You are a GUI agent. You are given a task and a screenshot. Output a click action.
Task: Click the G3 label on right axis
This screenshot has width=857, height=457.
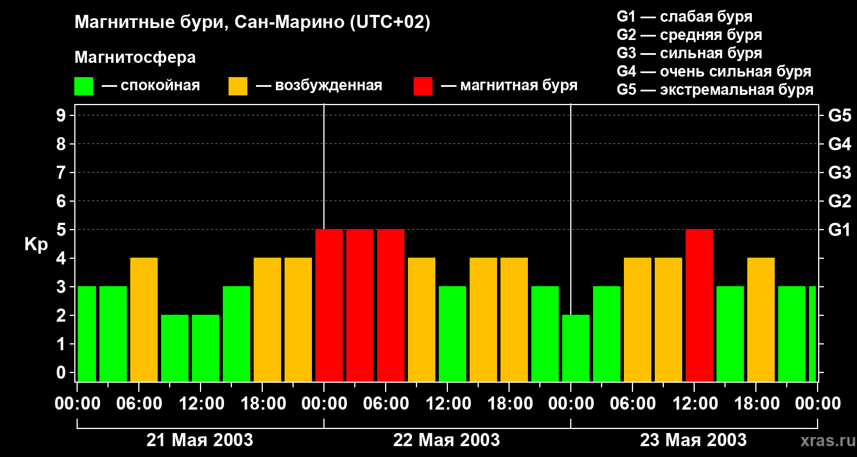(839, 173)
